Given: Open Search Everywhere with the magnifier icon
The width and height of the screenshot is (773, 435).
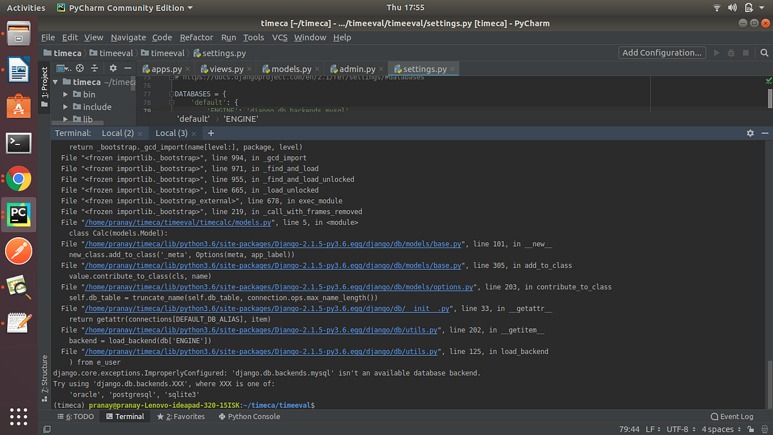Looking at the screenshot, I should coord(764,53).
